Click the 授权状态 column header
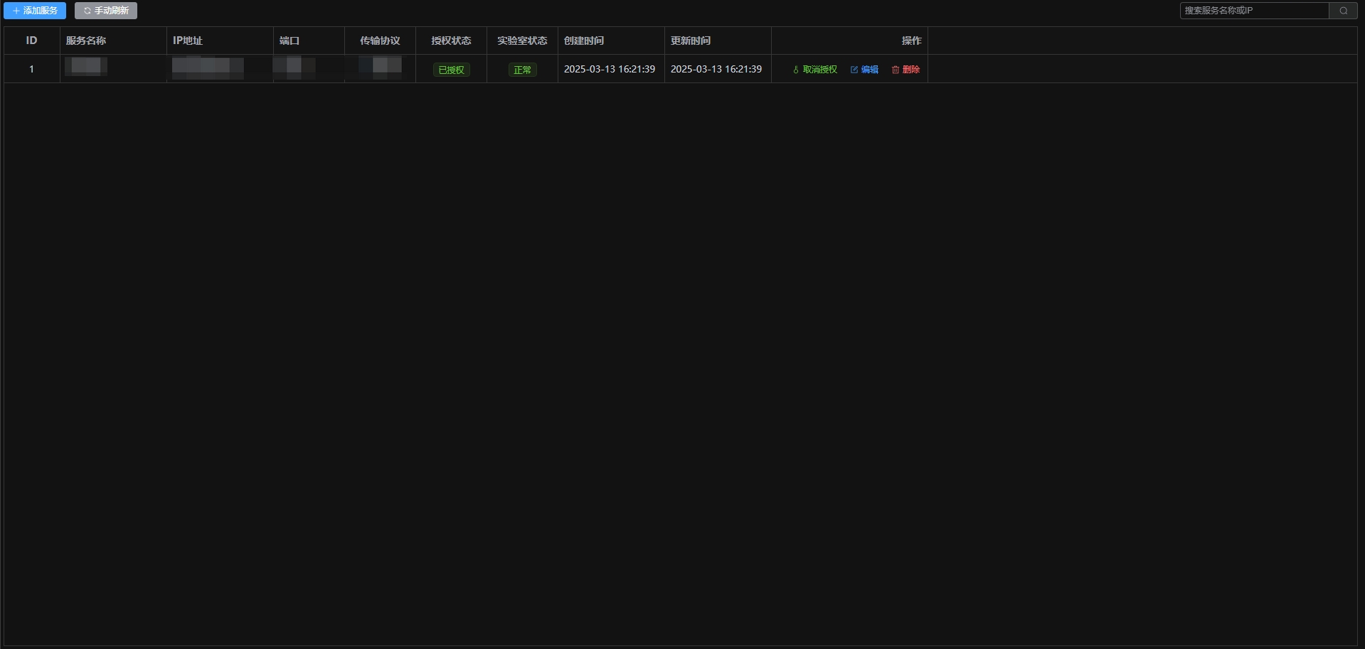This screenshot has height=649, width=1365. (451, 41)
